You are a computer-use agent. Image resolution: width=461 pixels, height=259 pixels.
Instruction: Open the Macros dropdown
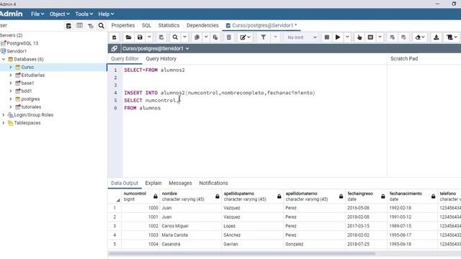coord(452,37)
